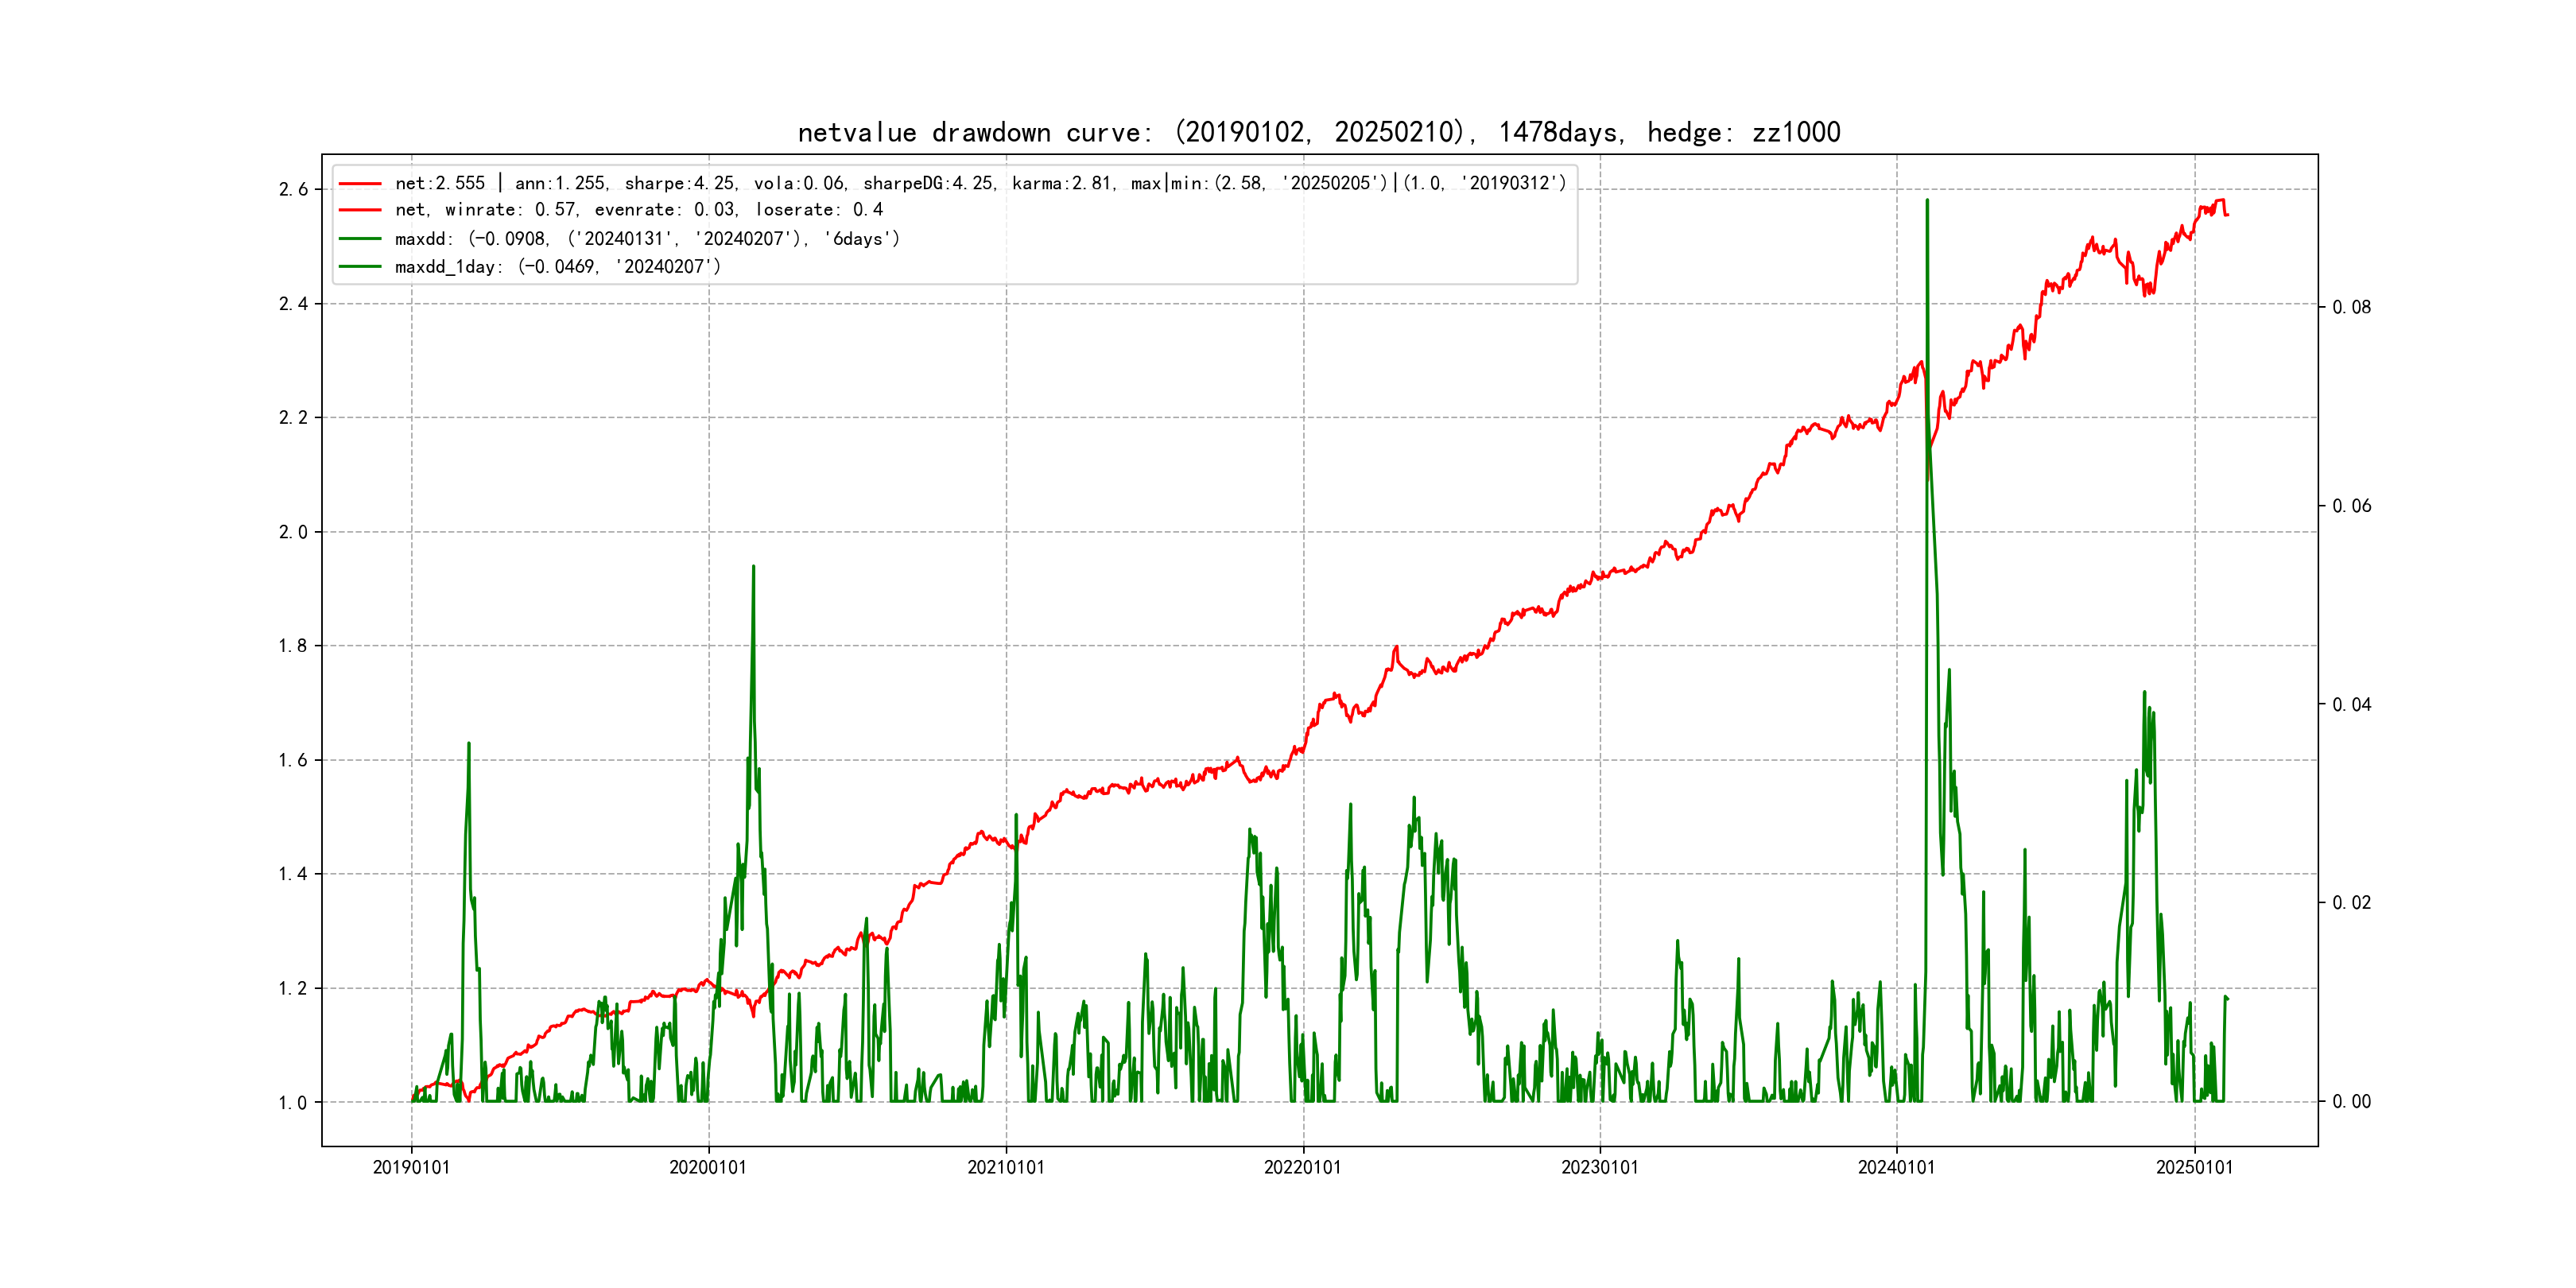Click the red winrate legend line sample
Viewport: 2576px width, 1288px height.
click(x=360, y=210)
